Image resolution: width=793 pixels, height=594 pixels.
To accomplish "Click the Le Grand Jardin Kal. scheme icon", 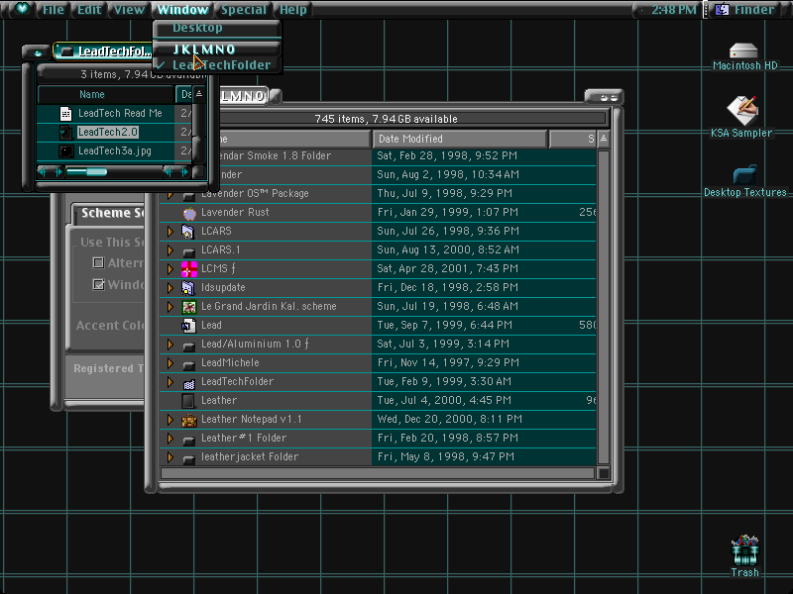I will (x=189, y=307).
